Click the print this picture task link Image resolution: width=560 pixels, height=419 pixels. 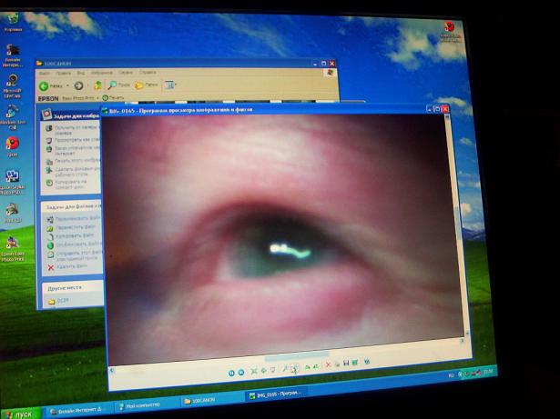point(73,161)
